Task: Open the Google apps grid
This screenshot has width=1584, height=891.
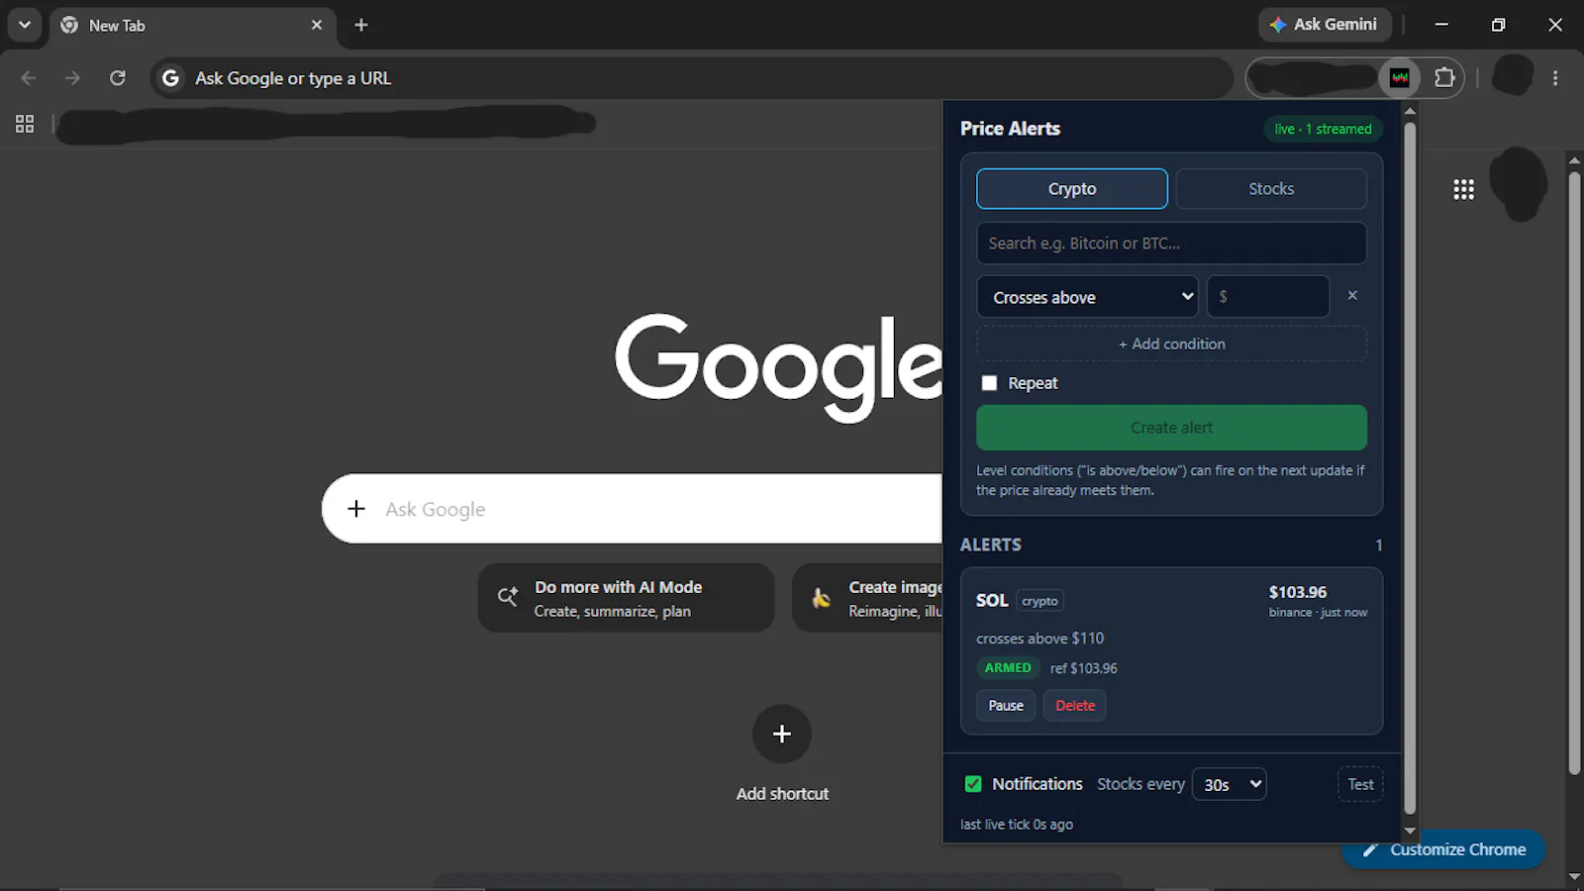Action: click(1463, 189)
